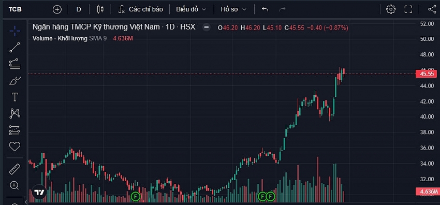Screen dimensions: 440x205
Task: Click the 38.00 price axis label
Action: 427,132
